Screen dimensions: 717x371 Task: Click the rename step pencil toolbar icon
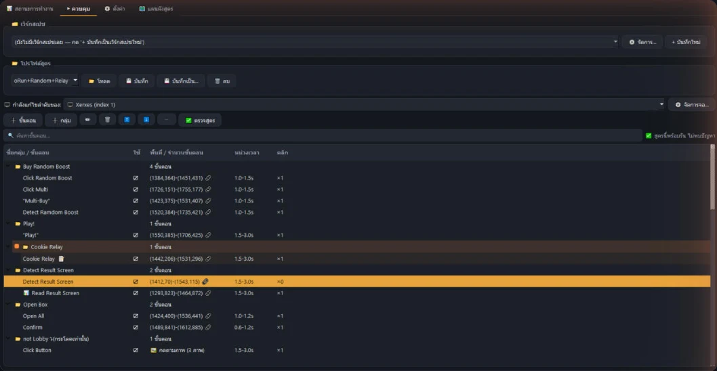click(x=88, y=120)
